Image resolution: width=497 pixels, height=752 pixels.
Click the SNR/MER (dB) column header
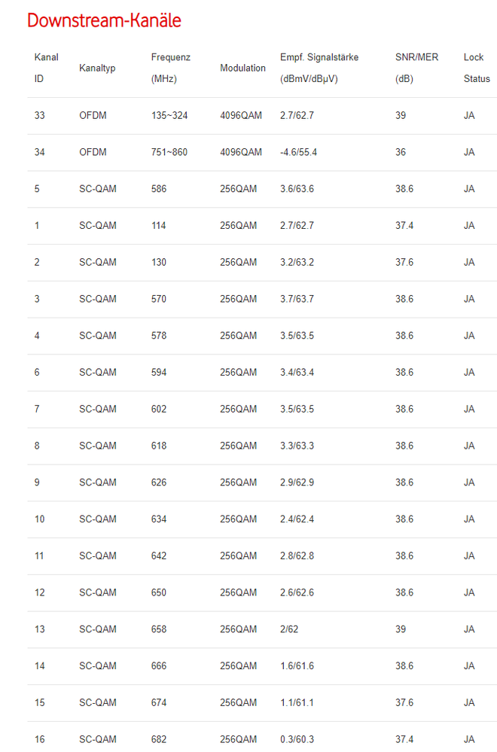(x=417, y=68)
